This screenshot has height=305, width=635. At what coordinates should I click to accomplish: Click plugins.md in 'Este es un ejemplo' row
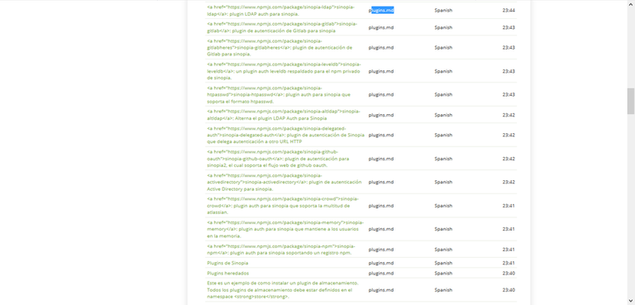click(x=381, y=289)
